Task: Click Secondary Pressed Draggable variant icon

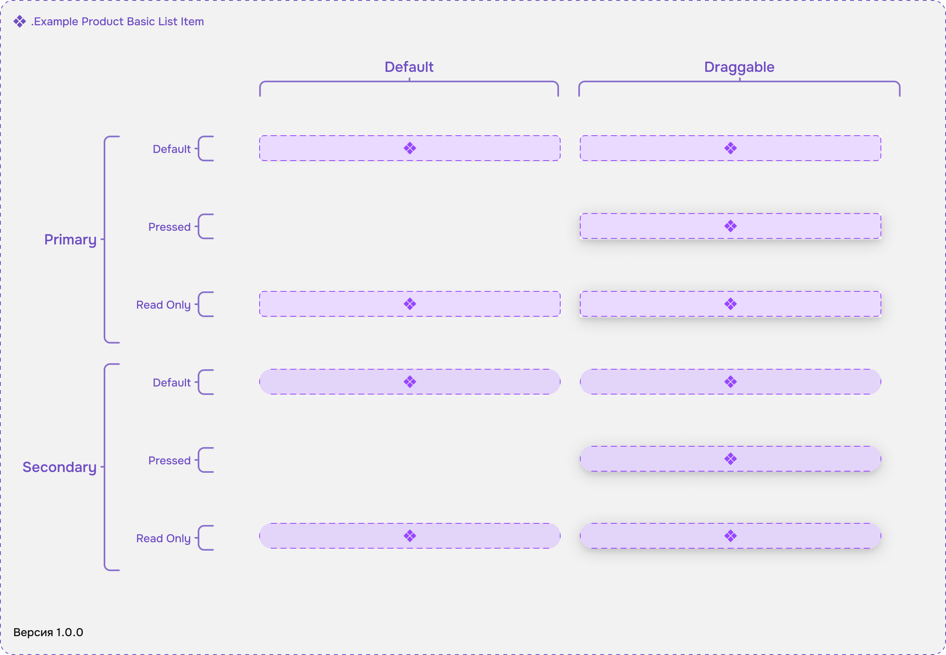Action: (730, 459)
